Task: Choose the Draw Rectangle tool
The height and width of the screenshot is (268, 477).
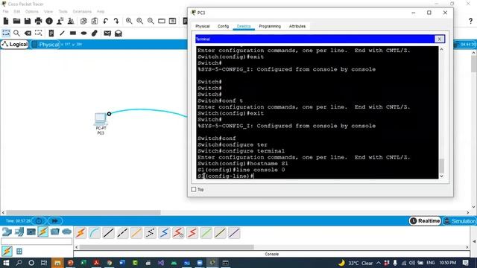Action: [73, 33]
